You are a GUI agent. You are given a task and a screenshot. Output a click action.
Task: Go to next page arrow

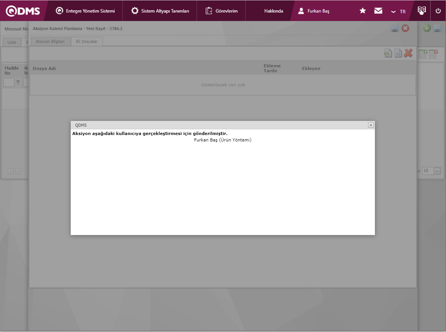coord(18,171)
